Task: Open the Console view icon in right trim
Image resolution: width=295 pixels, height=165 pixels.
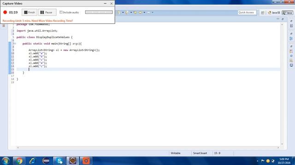Action: coord(291,65)
